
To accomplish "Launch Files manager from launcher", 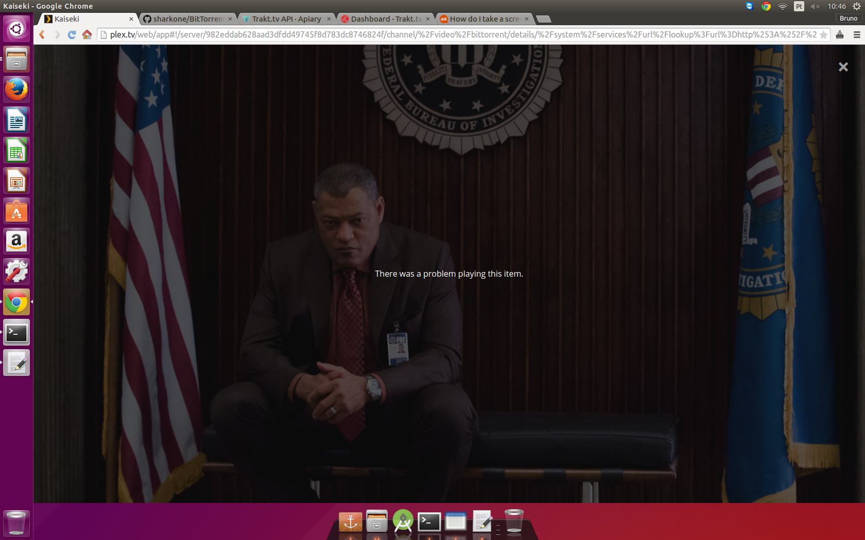I will [16, 59].
